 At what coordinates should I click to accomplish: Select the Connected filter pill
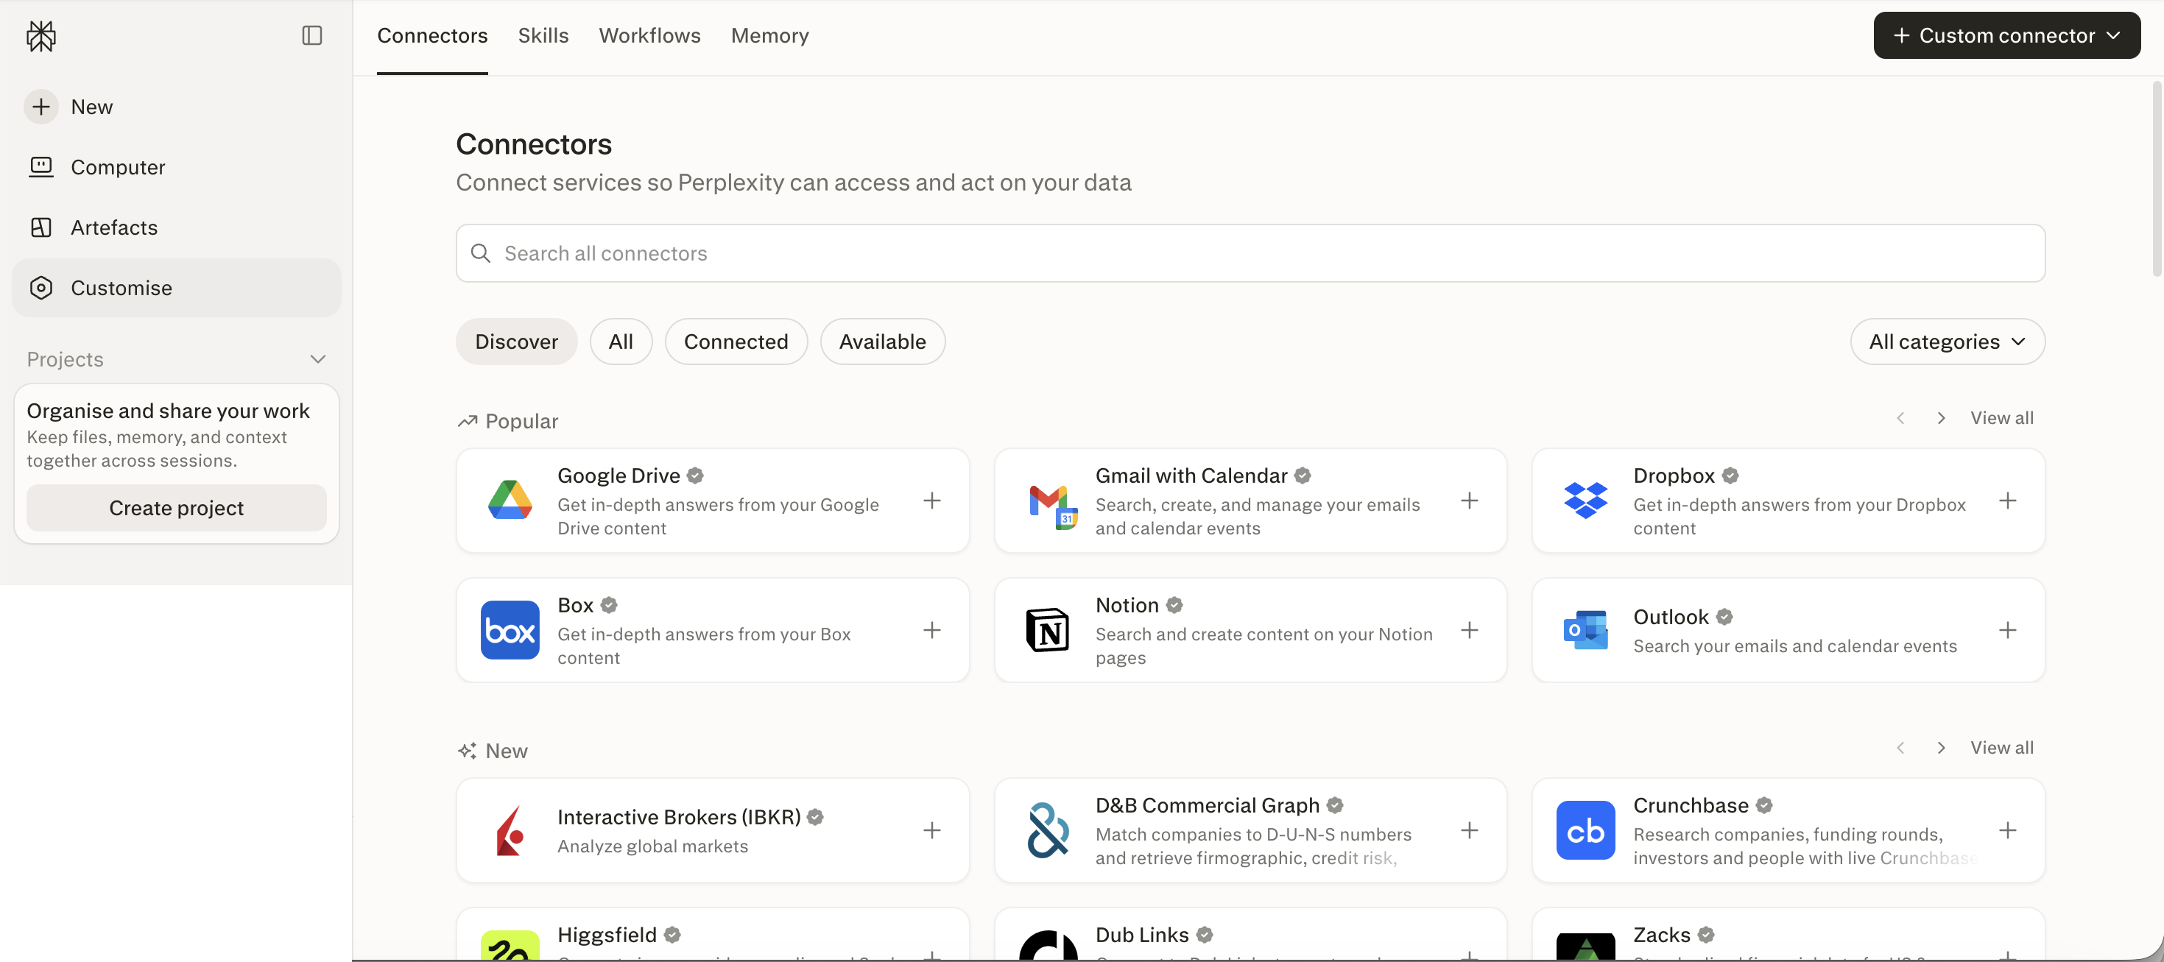736,342
